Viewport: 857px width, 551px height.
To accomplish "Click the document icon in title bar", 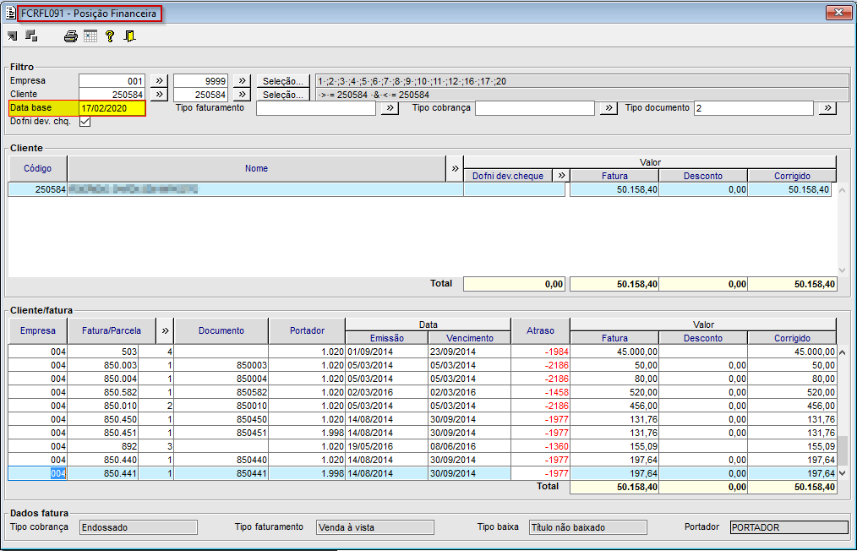I will click(x=11, y=13).
